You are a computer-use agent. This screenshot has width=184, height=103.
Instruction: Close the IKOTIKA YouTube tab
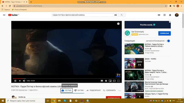click(27, 2)
